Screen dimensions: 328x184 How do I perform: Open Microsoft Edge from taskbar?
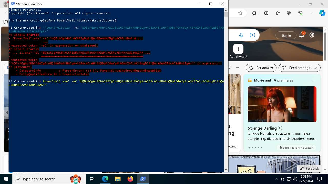105,179
